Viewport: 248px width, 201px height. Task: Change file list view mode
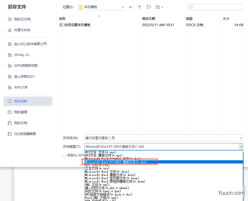159,7
